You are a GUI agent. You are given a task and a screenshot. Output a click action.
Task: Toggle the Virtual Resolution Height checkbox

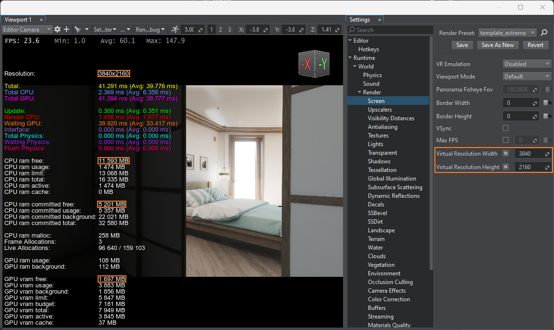506,167
